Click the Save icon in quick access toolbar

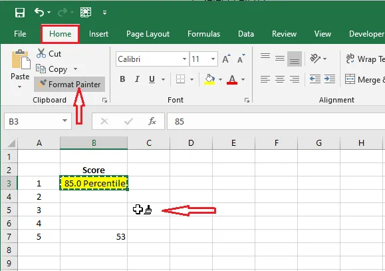(20, 12)
